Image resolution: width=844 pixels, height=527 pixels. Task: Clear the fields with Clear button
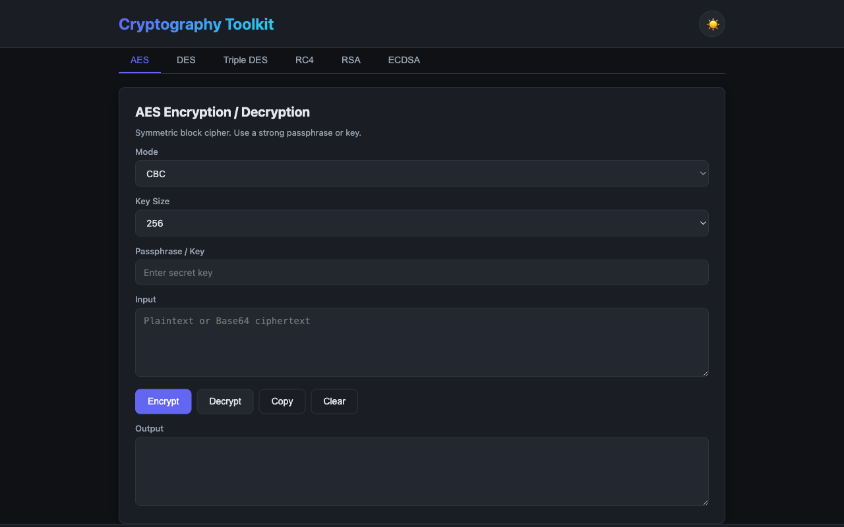tap(334, 401)
